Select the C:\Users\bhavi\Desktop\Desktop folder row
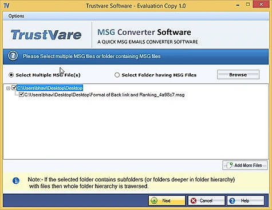272x210 pixels. point(50,88)
